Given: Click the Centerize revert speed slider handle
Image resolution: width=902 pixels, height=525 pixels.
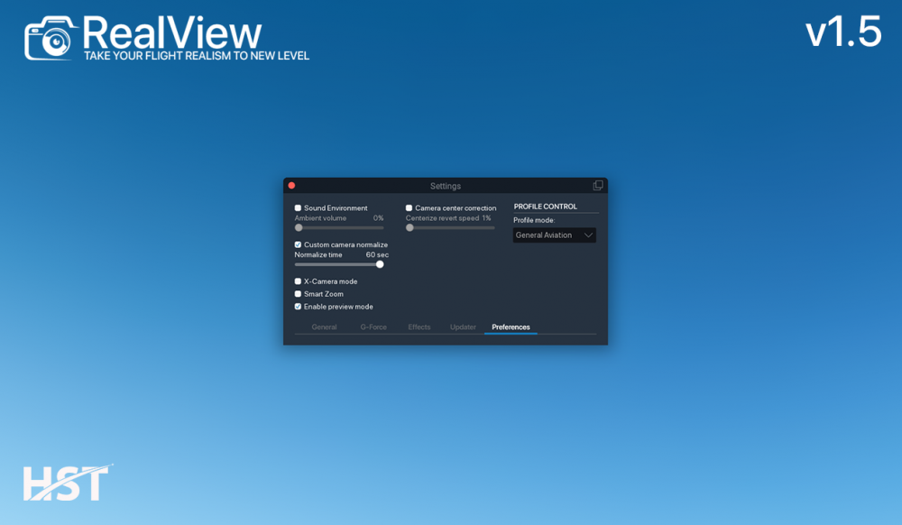Looking at the screenshot, I should tap(410, 227).
